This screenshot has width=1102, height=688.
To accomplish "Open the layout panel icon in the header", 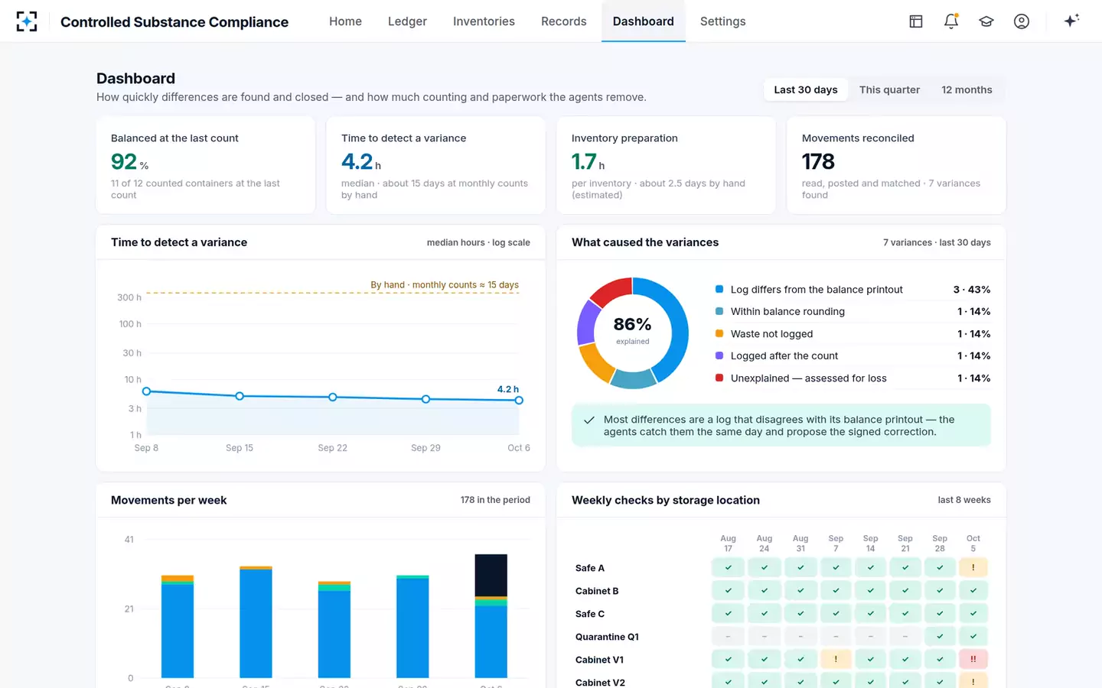I will click(916, 21).
